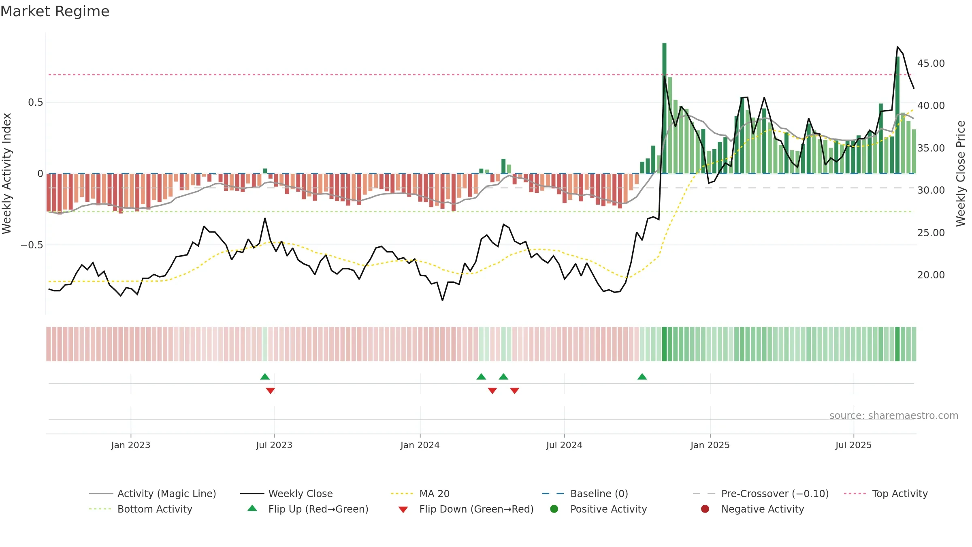Click the Jul 2024 x-axis label
972x547 pixels.
[564, 445]
